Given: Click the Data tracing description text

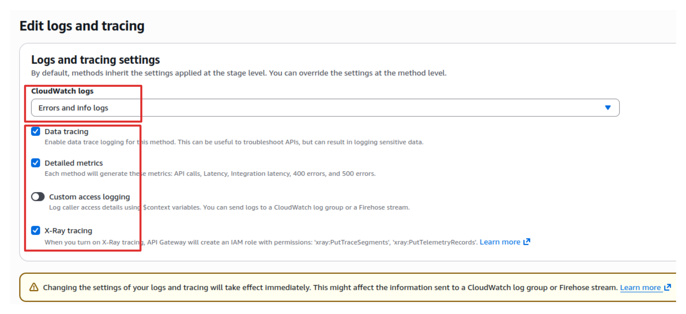Looking at the screenshot, I should coord(234,142).
